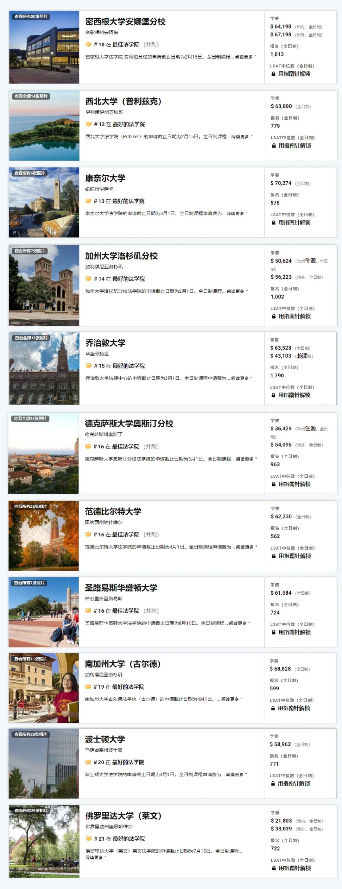This screenshot has width=342, height=889.
Task: Open 佛罗里达大学（莱文）school title
Action: (123, 816)
